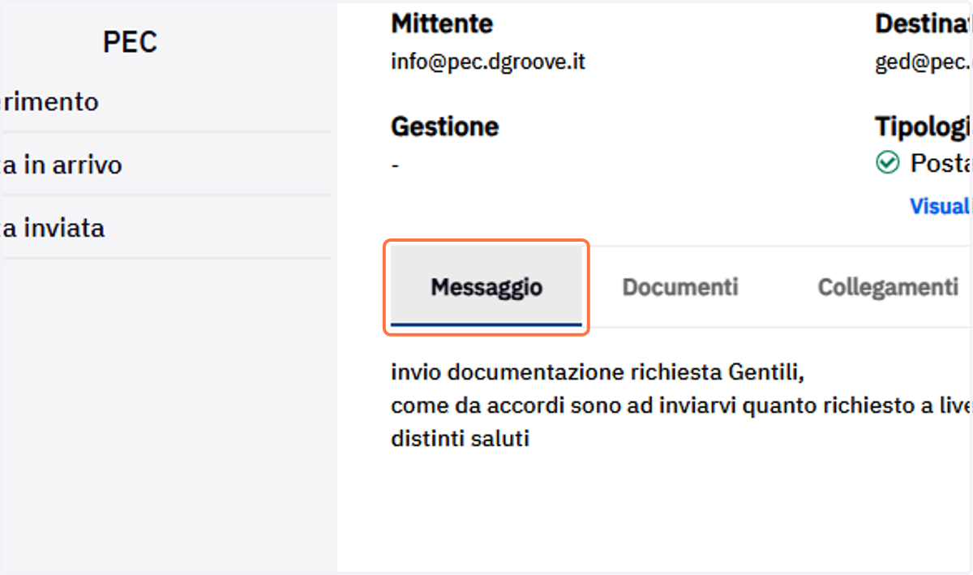The width and height of the screenshot is (973, 575).
Task: Click the 'distinti saluti' text
Action: coord(460,439)
